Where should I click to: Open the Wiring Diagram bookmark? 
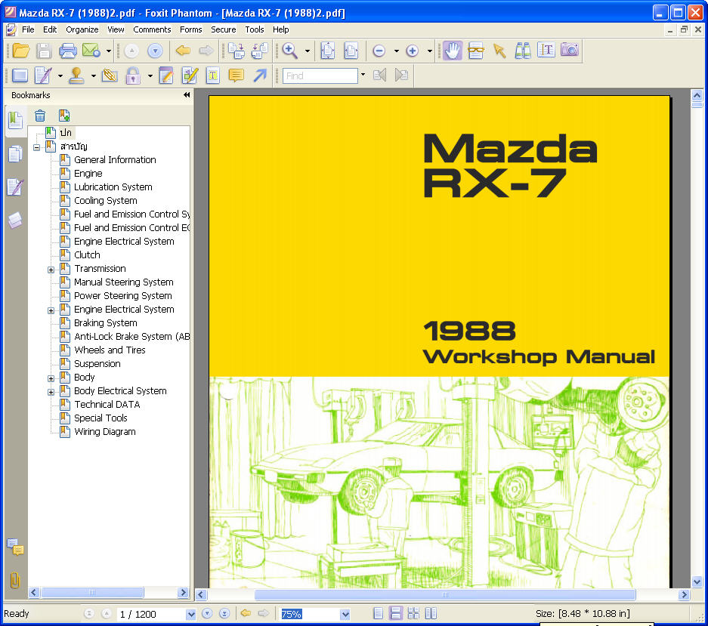[105, 431]
